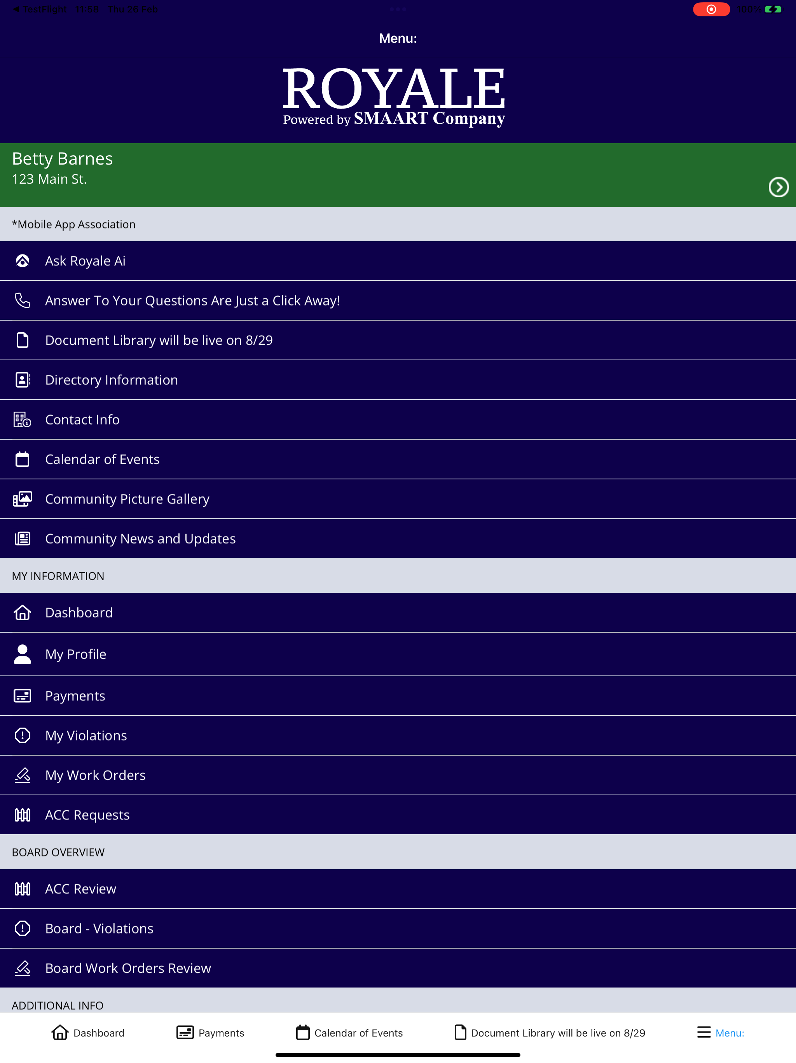Return to TestFlight via status bar back link
Viewport: 796px width, 1063px height.
point(40,9)
